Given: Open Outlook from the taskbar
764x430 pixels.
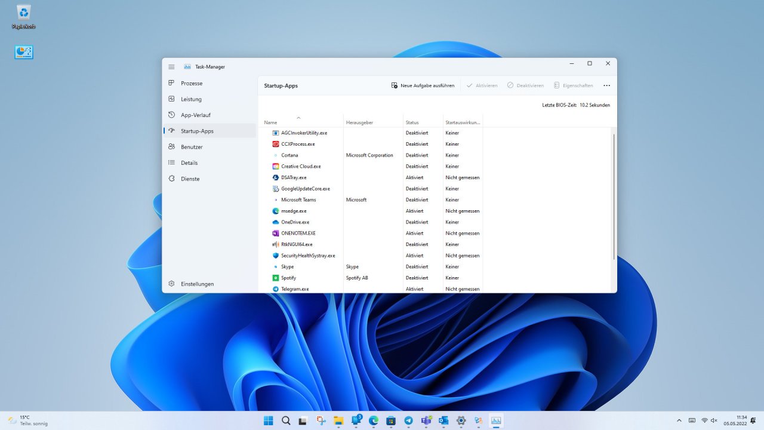Looking at the screenshot, I should point(443,420).
